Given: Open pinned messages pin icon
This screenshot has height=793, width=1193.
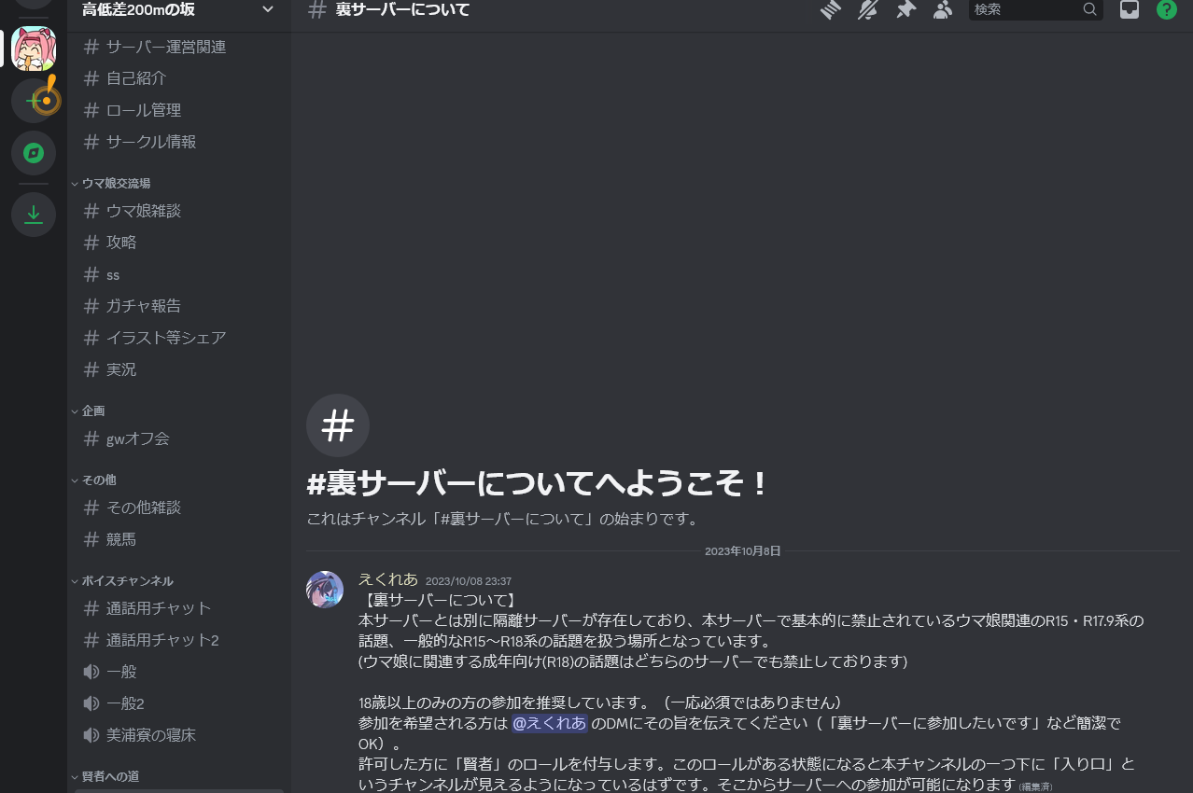Looking at the screenshot, I should pyautogui.click(x=905, y=10).
